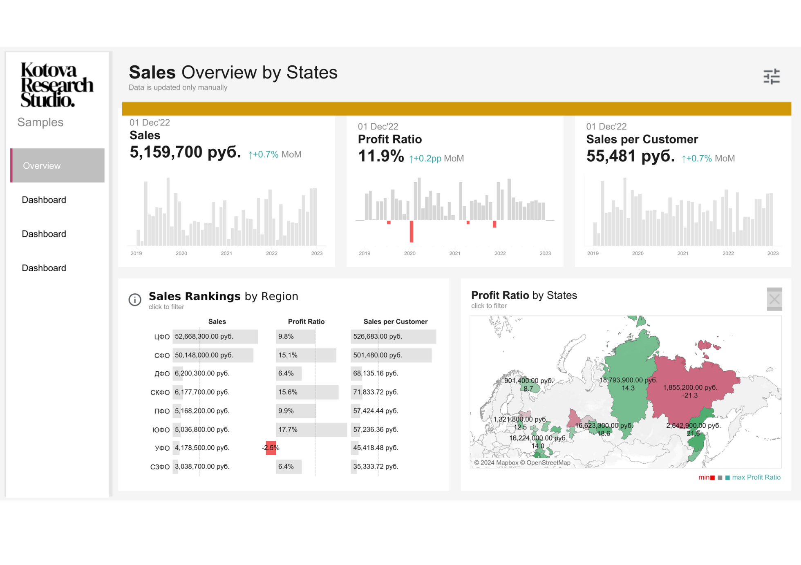Click the red min legend swatch
801x565 pixels.
point(712,478)
